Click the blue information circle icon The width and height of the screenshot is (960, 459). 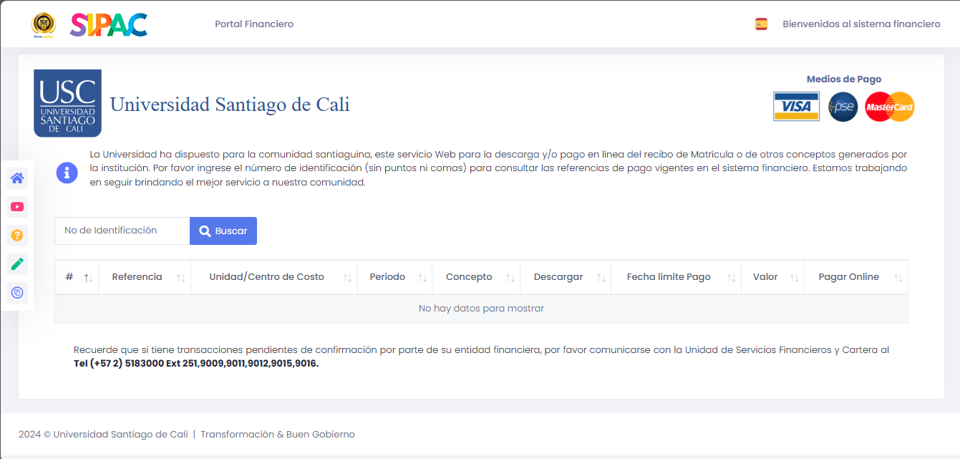pyautogui.click(x=67, y=173)
